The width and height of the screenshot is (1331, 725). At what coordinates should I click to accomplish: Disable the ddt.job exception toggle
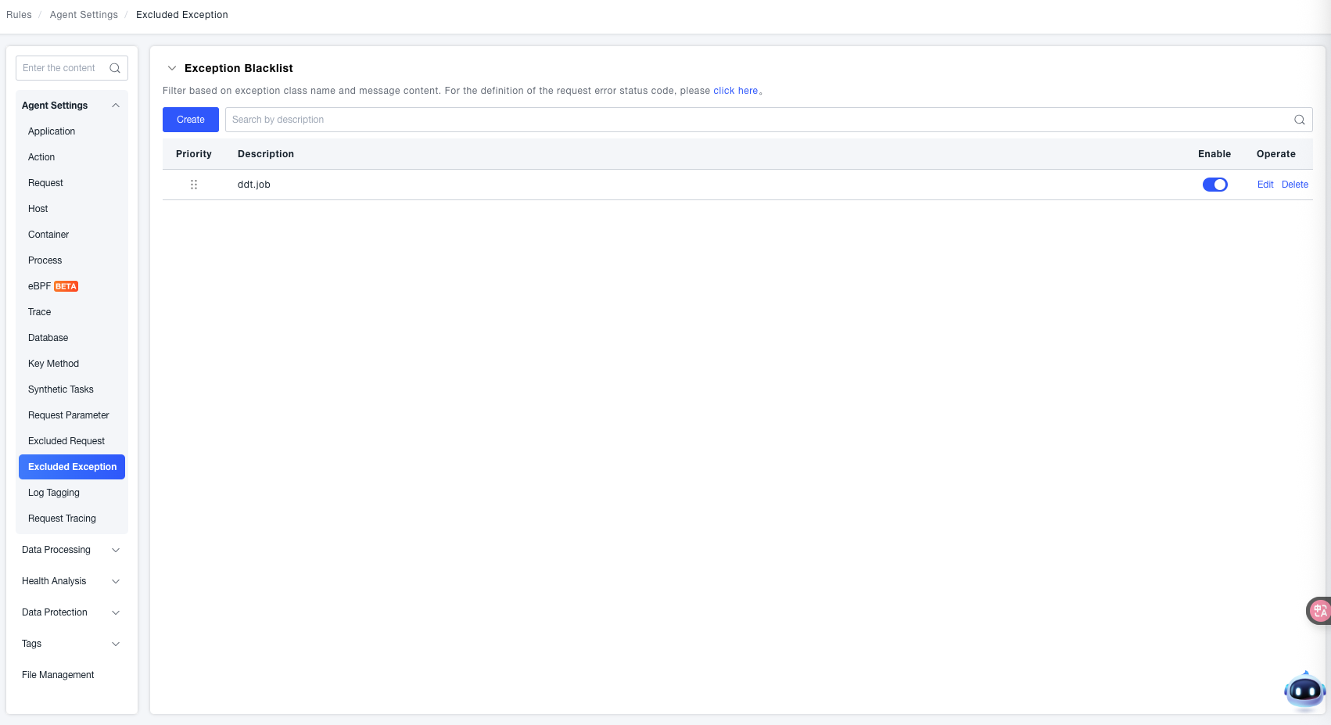pyautogui.click(x=1214, y=185)
